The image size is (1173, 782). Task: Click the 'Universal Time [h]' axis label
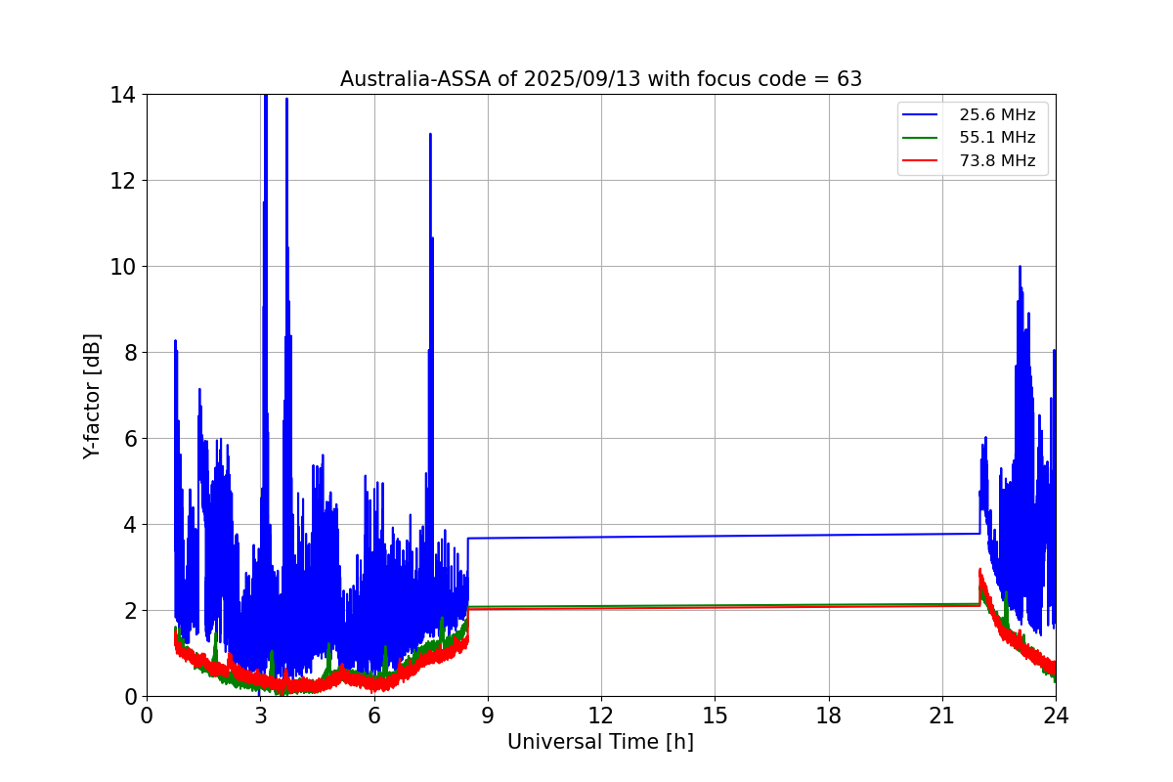600,742
